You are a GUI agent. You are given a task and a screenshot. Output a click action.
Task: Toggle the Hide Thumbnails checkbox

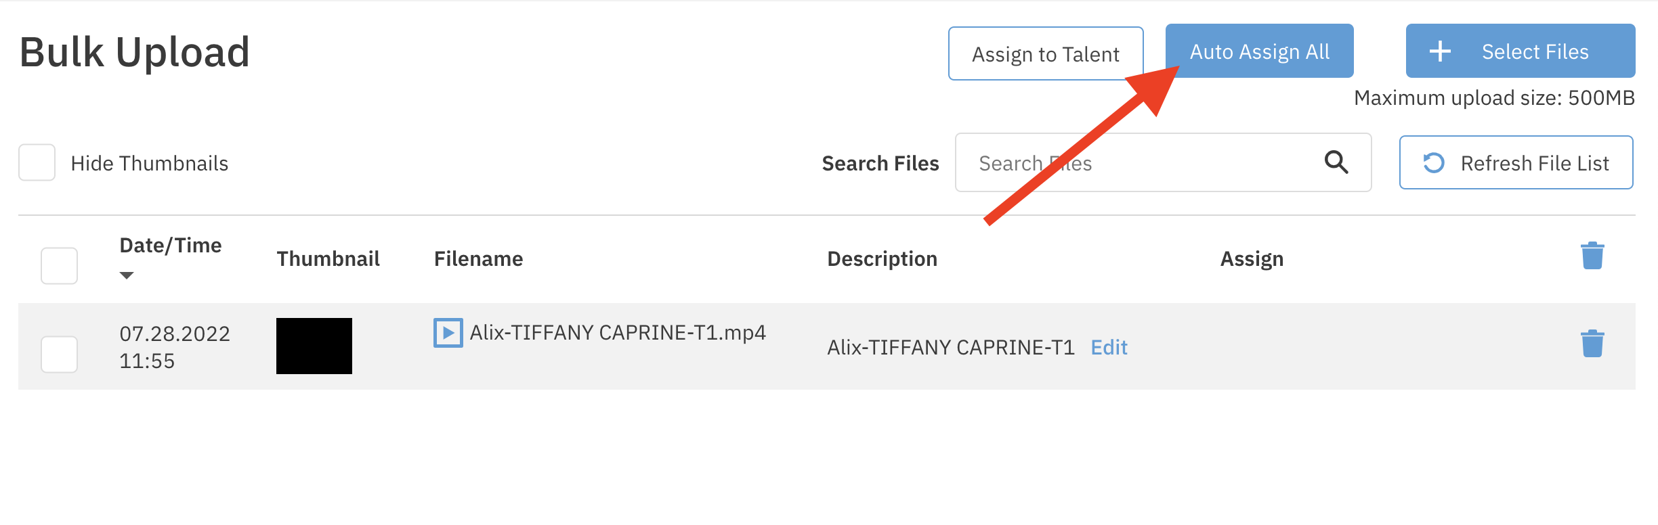[37, 162]
